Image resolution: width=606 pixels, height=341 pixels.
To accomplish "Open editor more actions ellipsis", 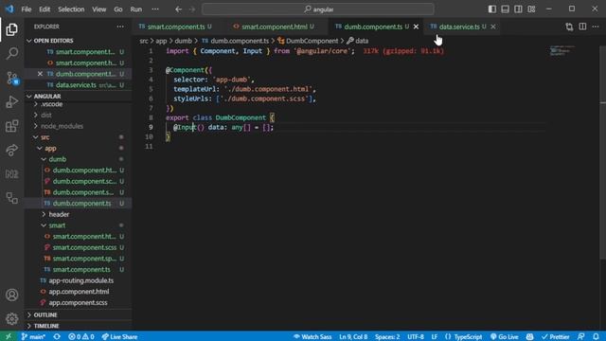I will pos(596,27).
